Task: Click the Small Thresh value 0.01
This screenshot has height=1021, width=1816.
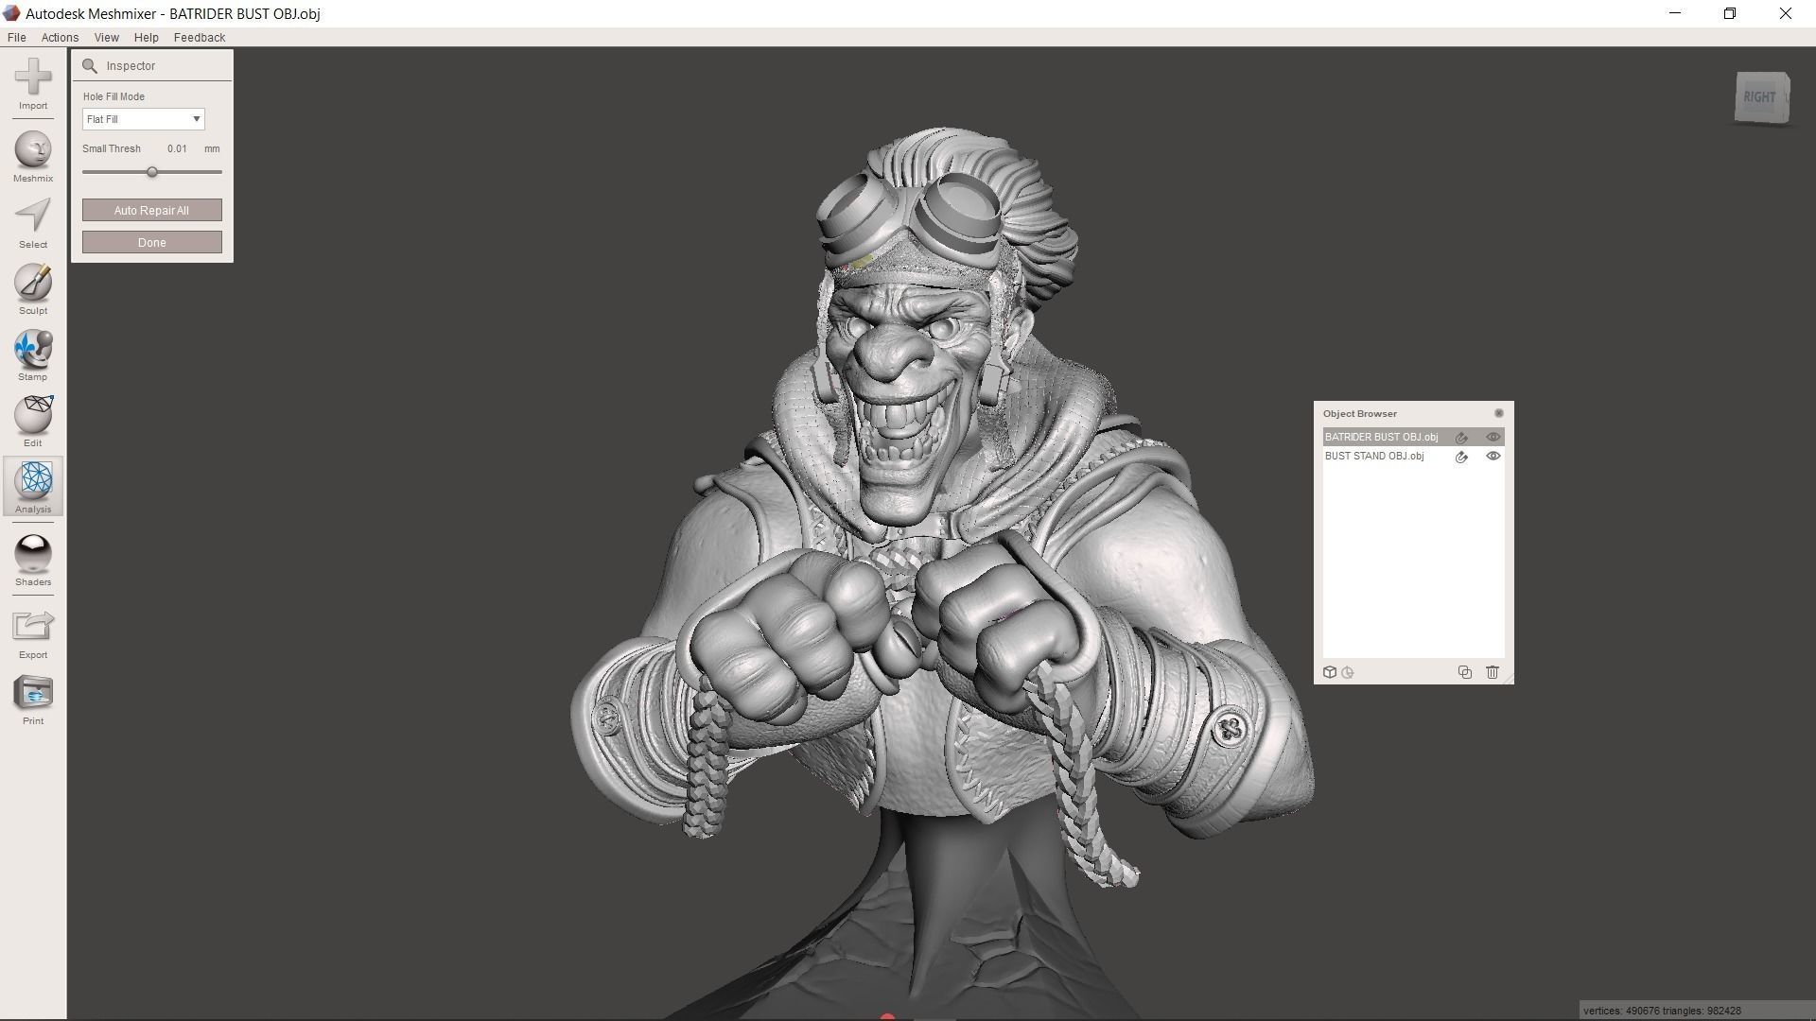Action: [177, 148]
